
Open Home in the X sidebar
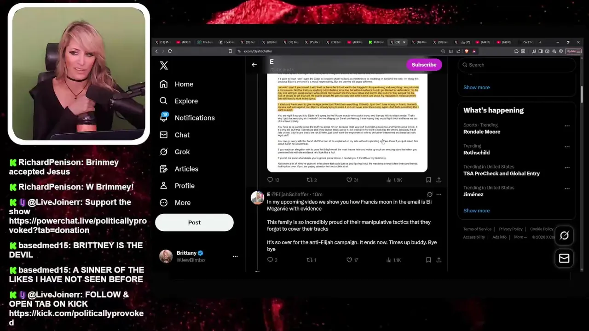pyautogui.click(x=176, y=84)
